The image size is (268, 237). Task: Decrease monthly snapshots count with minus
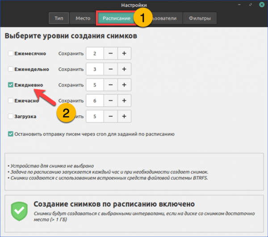click(x=111, y=53)
